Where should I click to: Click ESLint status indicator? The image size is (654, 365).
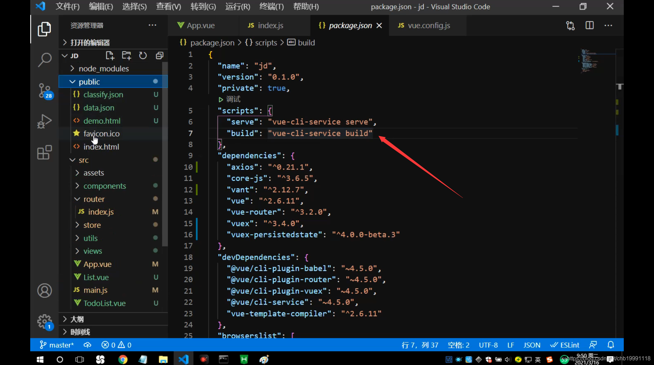565,345
